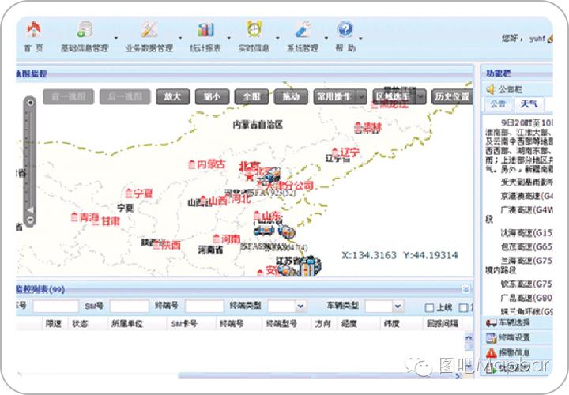
Task: Click the 天津分公司 label on map
Action: point(290,186)
